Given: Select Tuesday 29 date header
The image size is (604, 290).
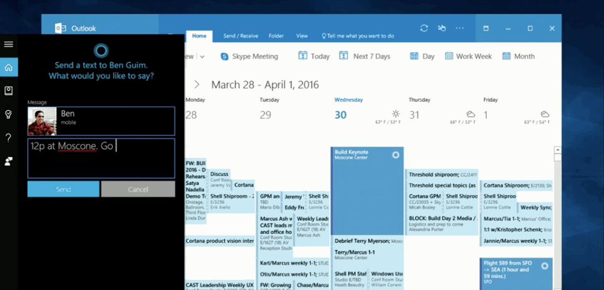Looking at the screenshot, I should coord(265,114).
